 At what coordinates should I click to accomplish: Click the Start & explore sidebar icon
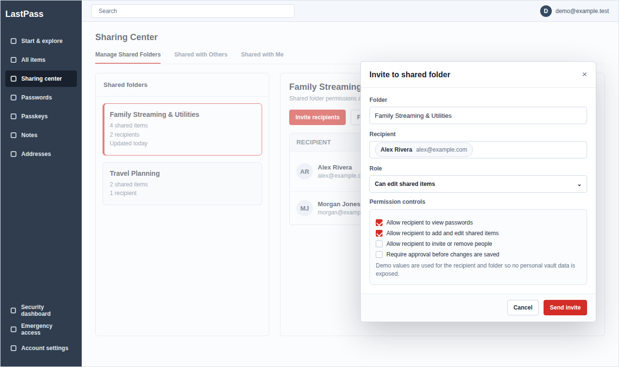click(14, 41)
